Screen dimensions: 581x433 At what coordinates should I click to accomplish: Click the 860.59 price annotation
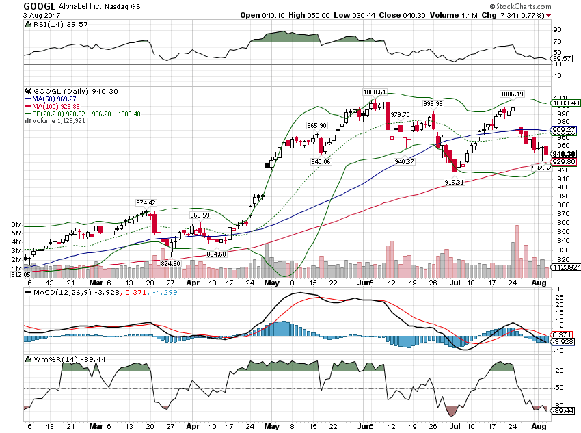click(200, 215)
